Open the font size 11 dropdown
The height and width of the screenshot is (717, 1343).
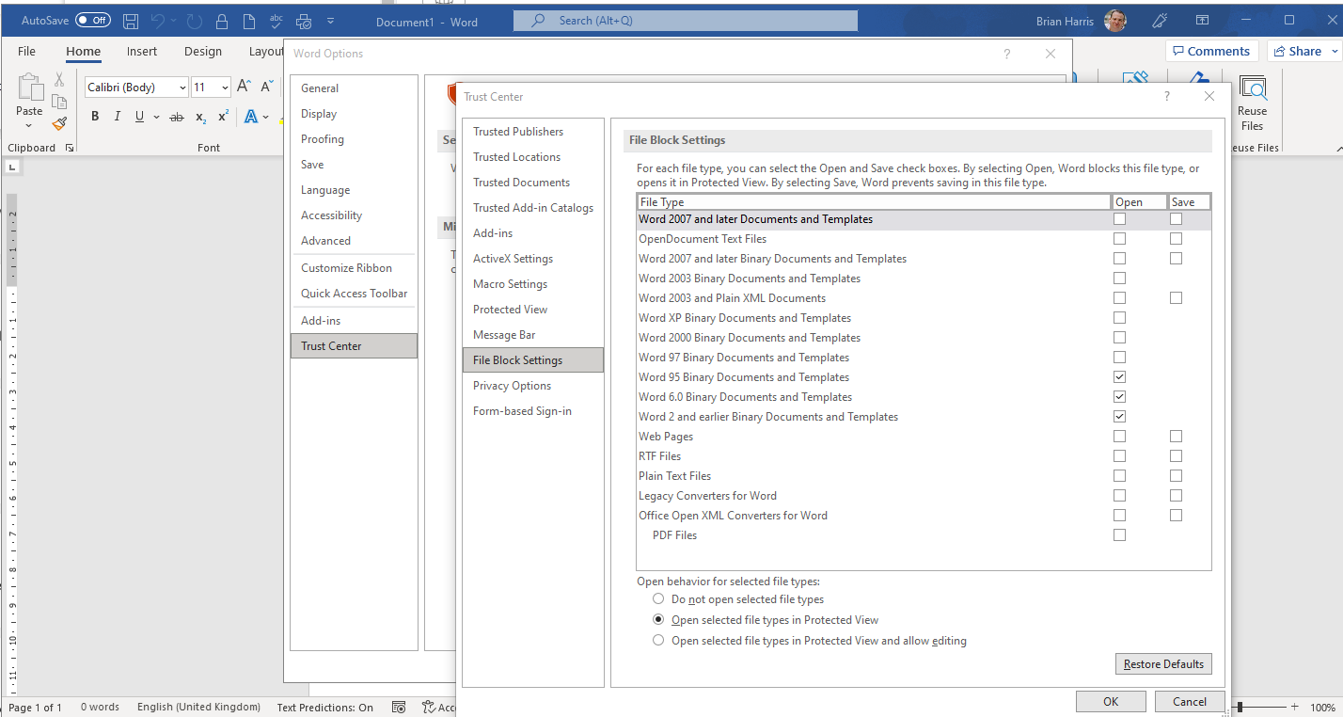[225, 88]
